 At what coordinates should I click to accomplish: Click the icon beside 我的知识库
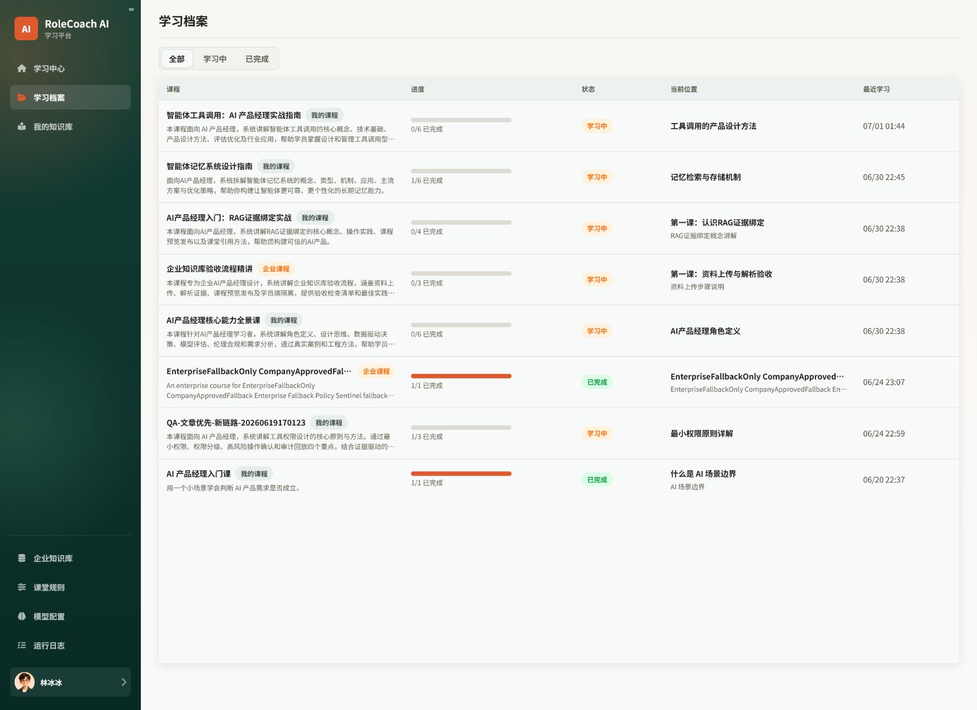coord(22,126)
